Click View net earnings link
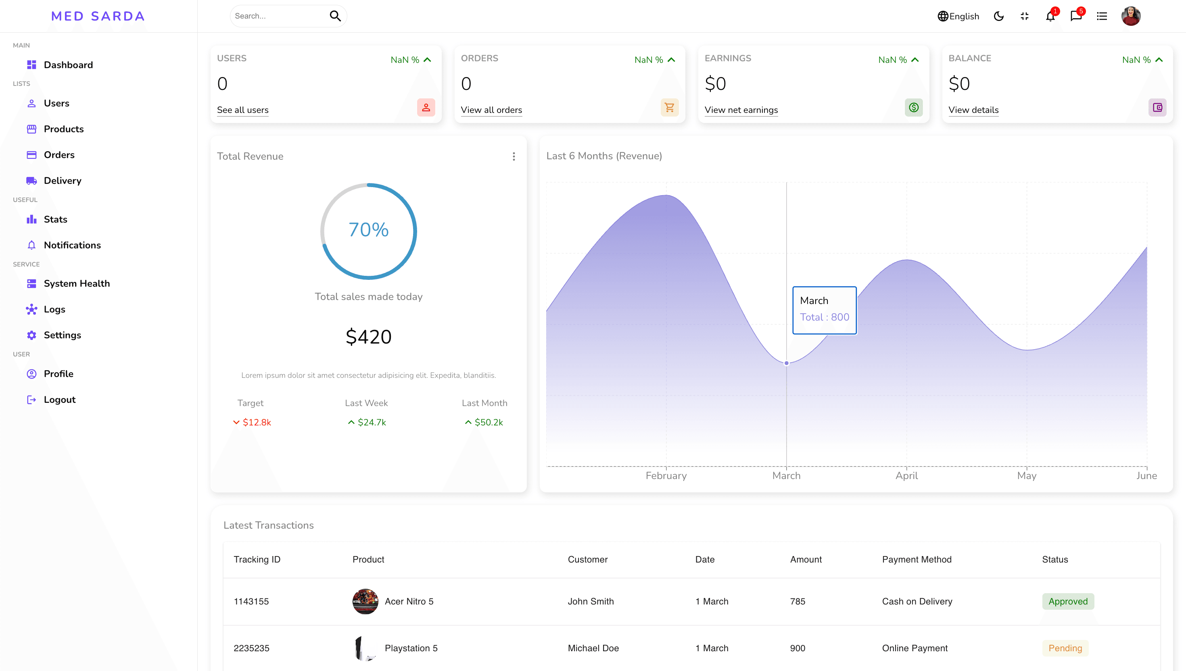Viewport: 1186px width, 671px height. [741, 110]
